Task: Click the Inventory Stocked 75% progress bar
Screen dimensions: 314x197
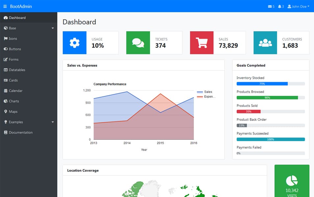Action: click(x=262, y=84)
